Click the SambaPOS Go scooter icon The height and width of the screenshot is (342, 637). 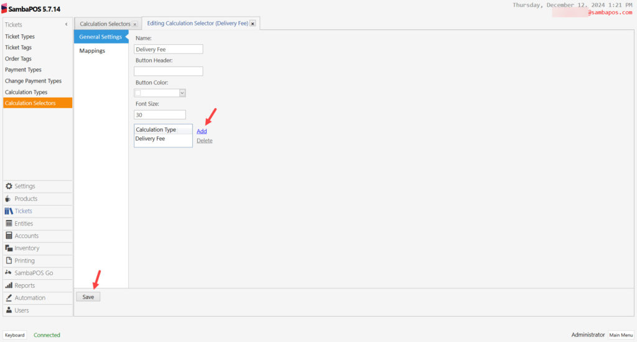click(x=9, y=272)
